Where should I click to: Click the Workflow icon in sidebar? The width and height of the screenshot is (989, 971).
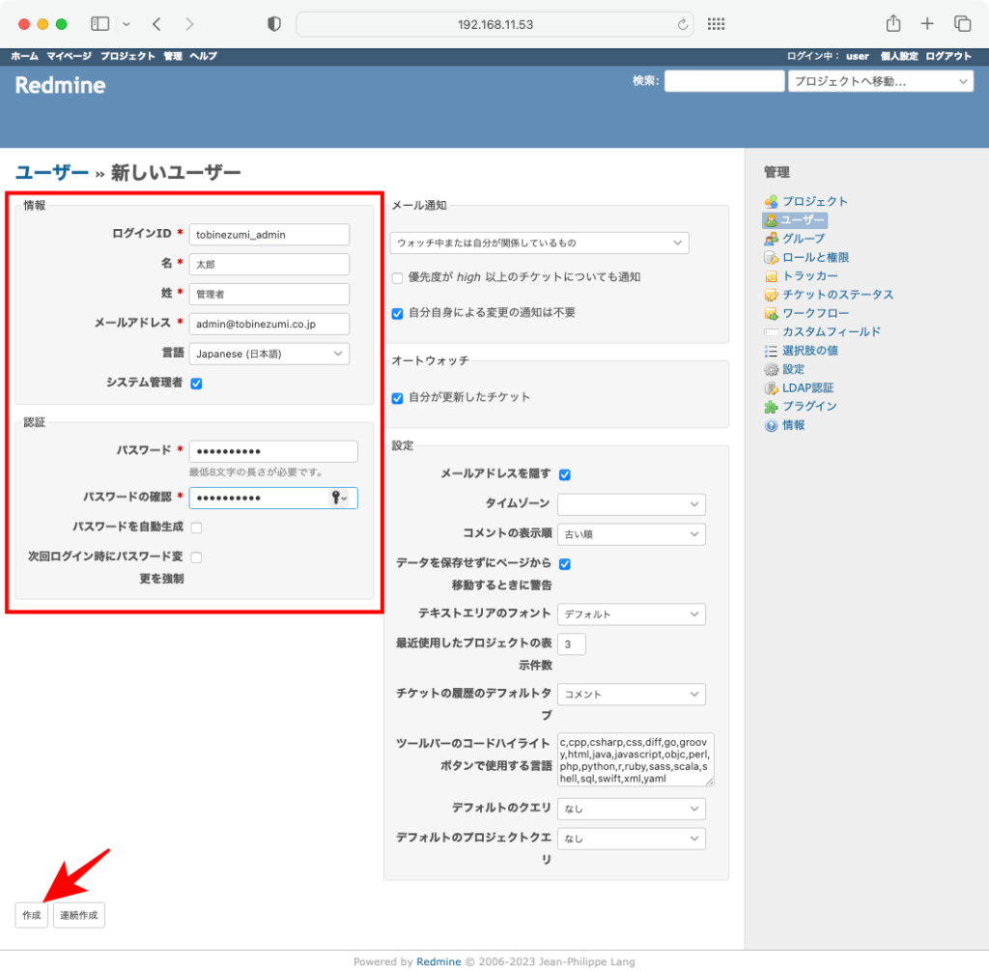(x=771, y=313)
